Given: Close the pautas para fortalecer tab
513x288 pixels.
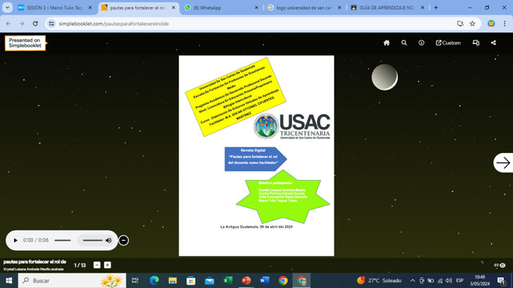Looking at the screenshot, I should pos(173,8).
